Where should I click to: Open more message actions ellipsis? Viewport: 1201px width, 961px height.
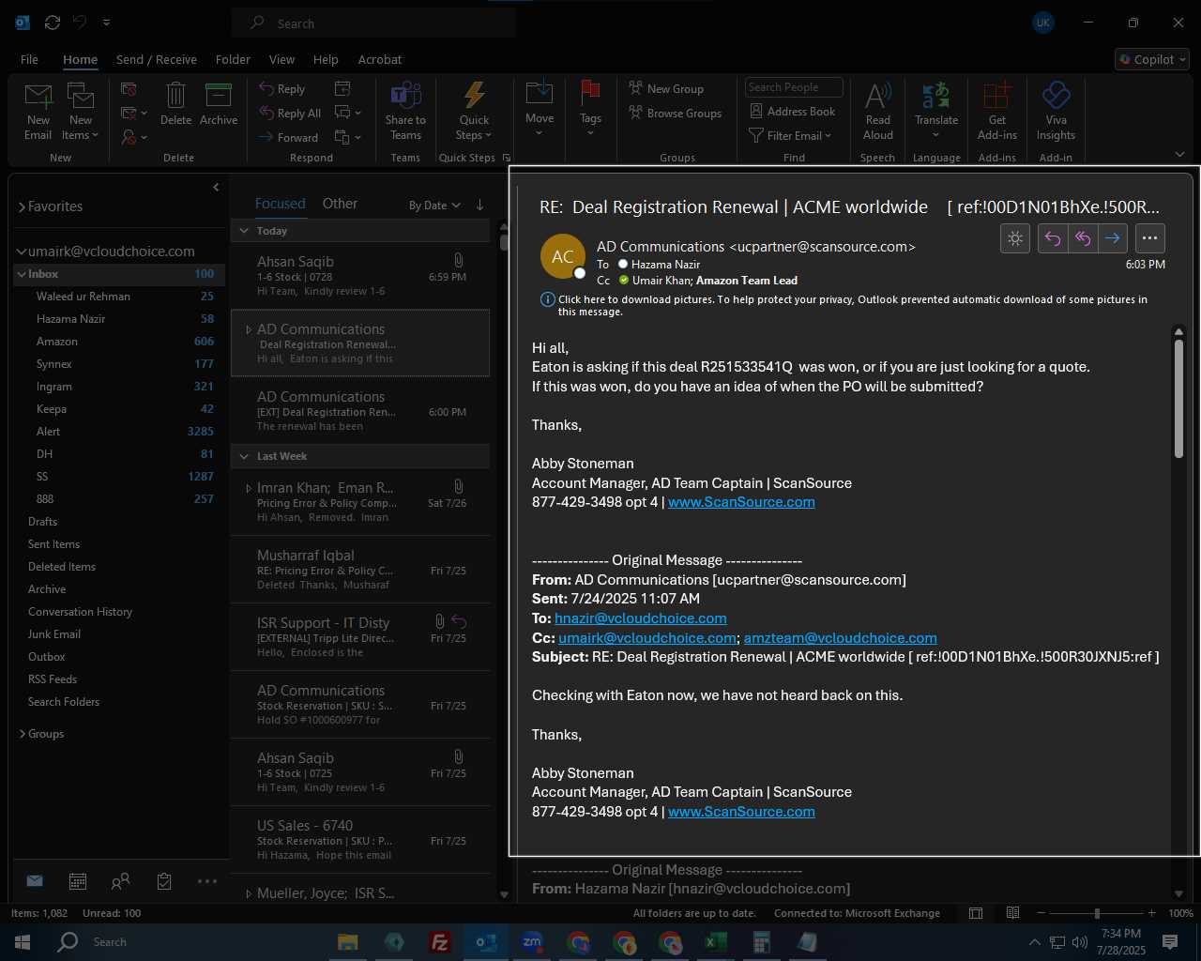(1150, 238)
